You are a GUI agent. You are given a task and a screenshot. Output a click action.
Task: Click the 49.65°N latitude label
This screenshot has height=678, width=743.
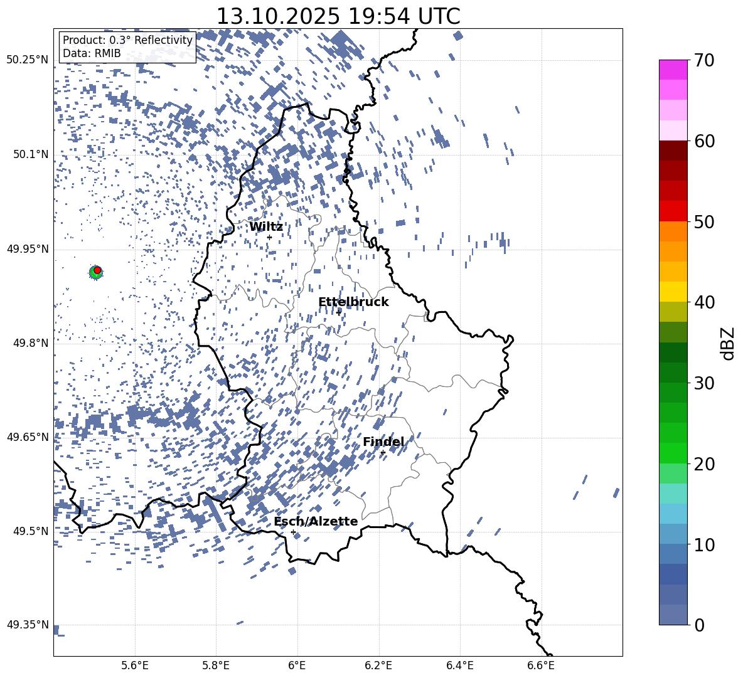28,437
